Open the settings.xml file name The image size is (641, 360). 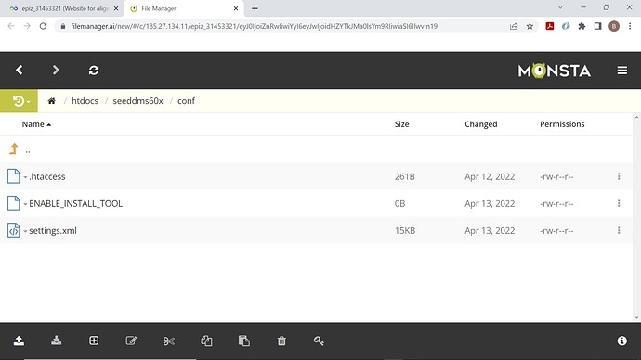(53, 230)
